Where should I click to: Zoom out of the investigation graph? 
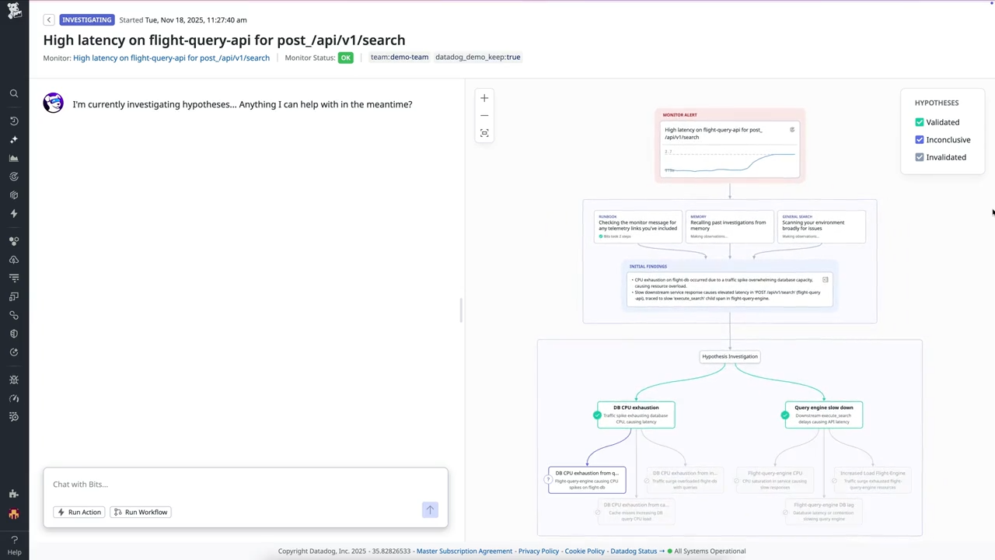click(484, 115)
